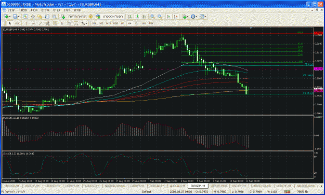
Task: Switch to the USDCAD,H4 chart tab
Action: click(157, 186)
